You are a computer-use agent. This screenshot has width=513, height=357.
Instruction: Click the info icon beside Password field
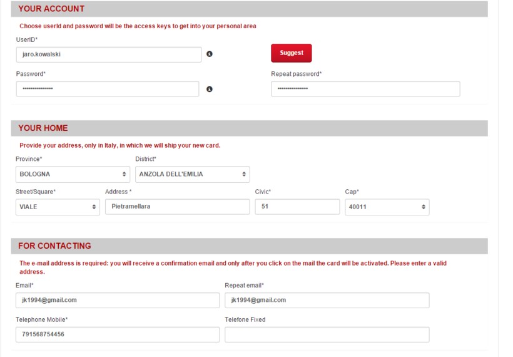(x=210, y=89)
